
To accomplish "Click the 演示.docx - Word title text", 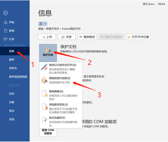I will (x=154, y=4).
